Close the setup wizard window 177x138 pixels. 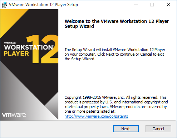pyautogui.click(x=168, y=5)
